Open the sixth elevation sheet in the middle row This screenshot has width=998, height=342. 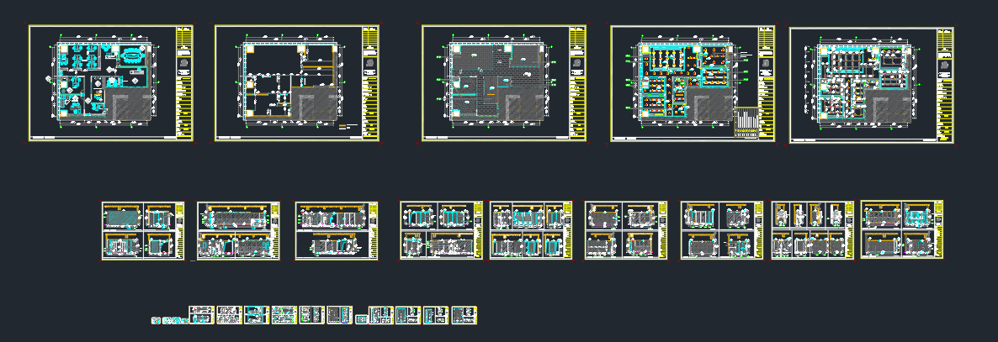coord(626,231)
